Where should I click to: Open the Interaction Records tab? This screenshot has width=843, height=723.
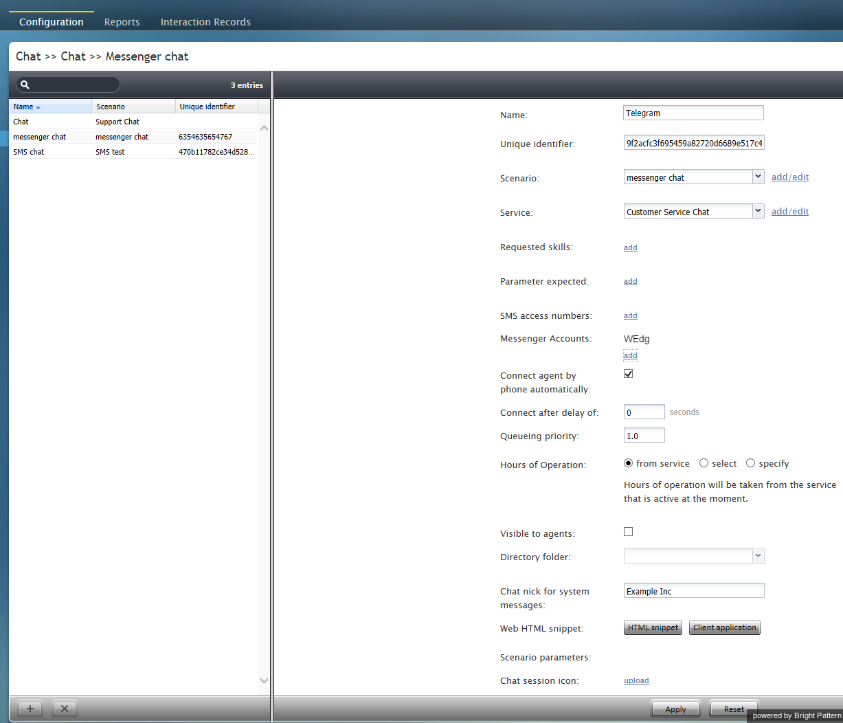tap(205, 22)
